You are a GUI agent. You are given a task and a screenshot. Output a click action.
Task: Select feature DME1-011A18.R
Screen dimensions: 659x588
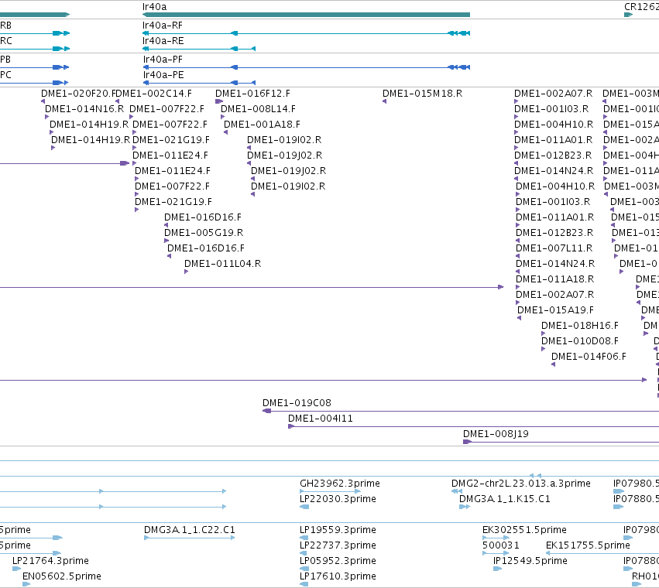pyautogui.click(x=554, y=279)
